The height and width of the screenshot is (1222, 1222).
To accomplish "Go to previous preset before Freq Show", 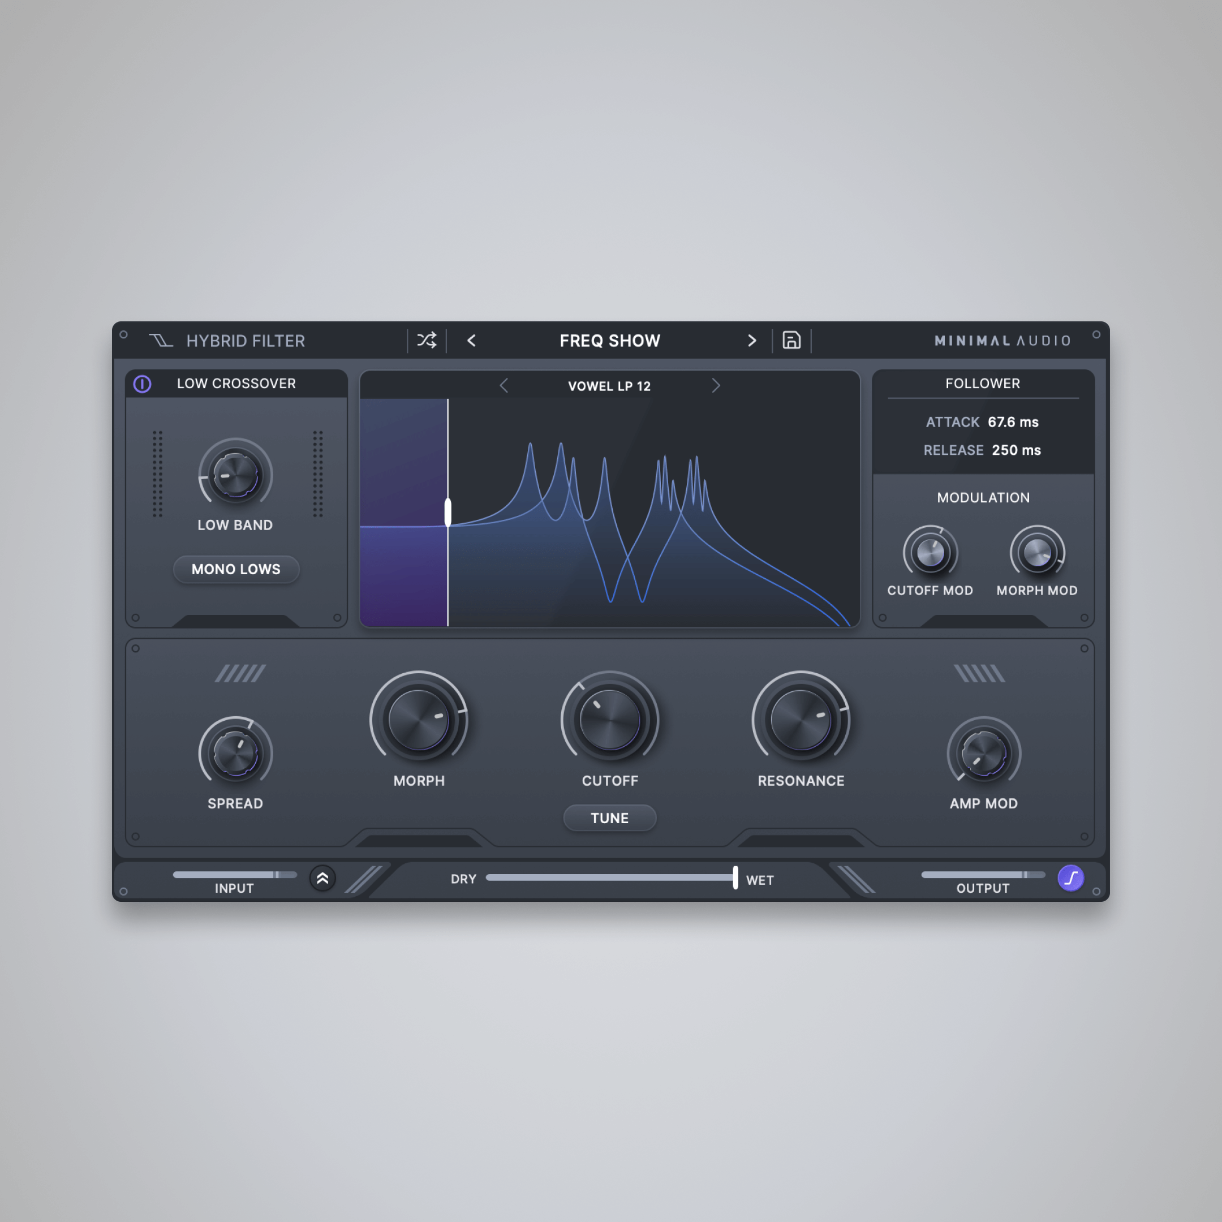I will [472, 340].
